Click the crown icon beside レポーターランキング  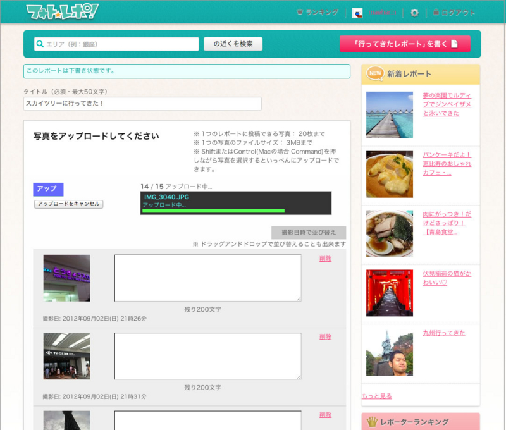tap(372, 422)
